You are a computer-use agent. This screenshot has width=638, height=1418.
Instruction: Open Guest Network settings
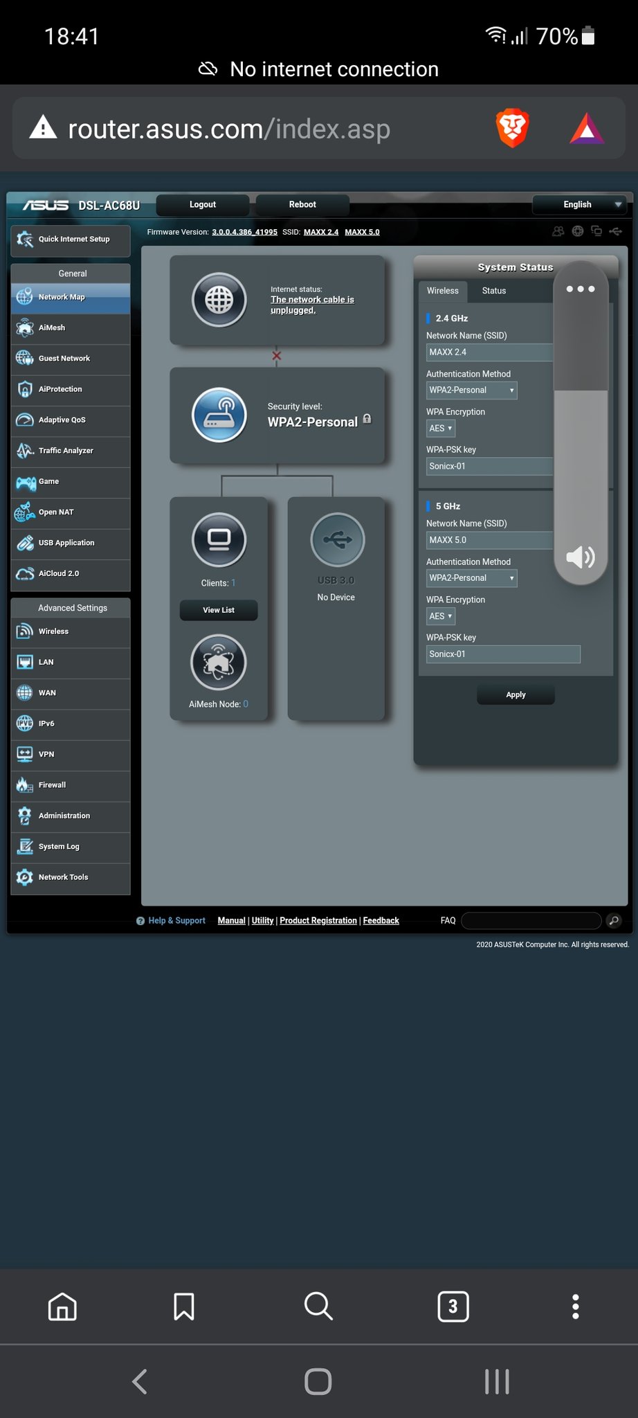[71, 359]
